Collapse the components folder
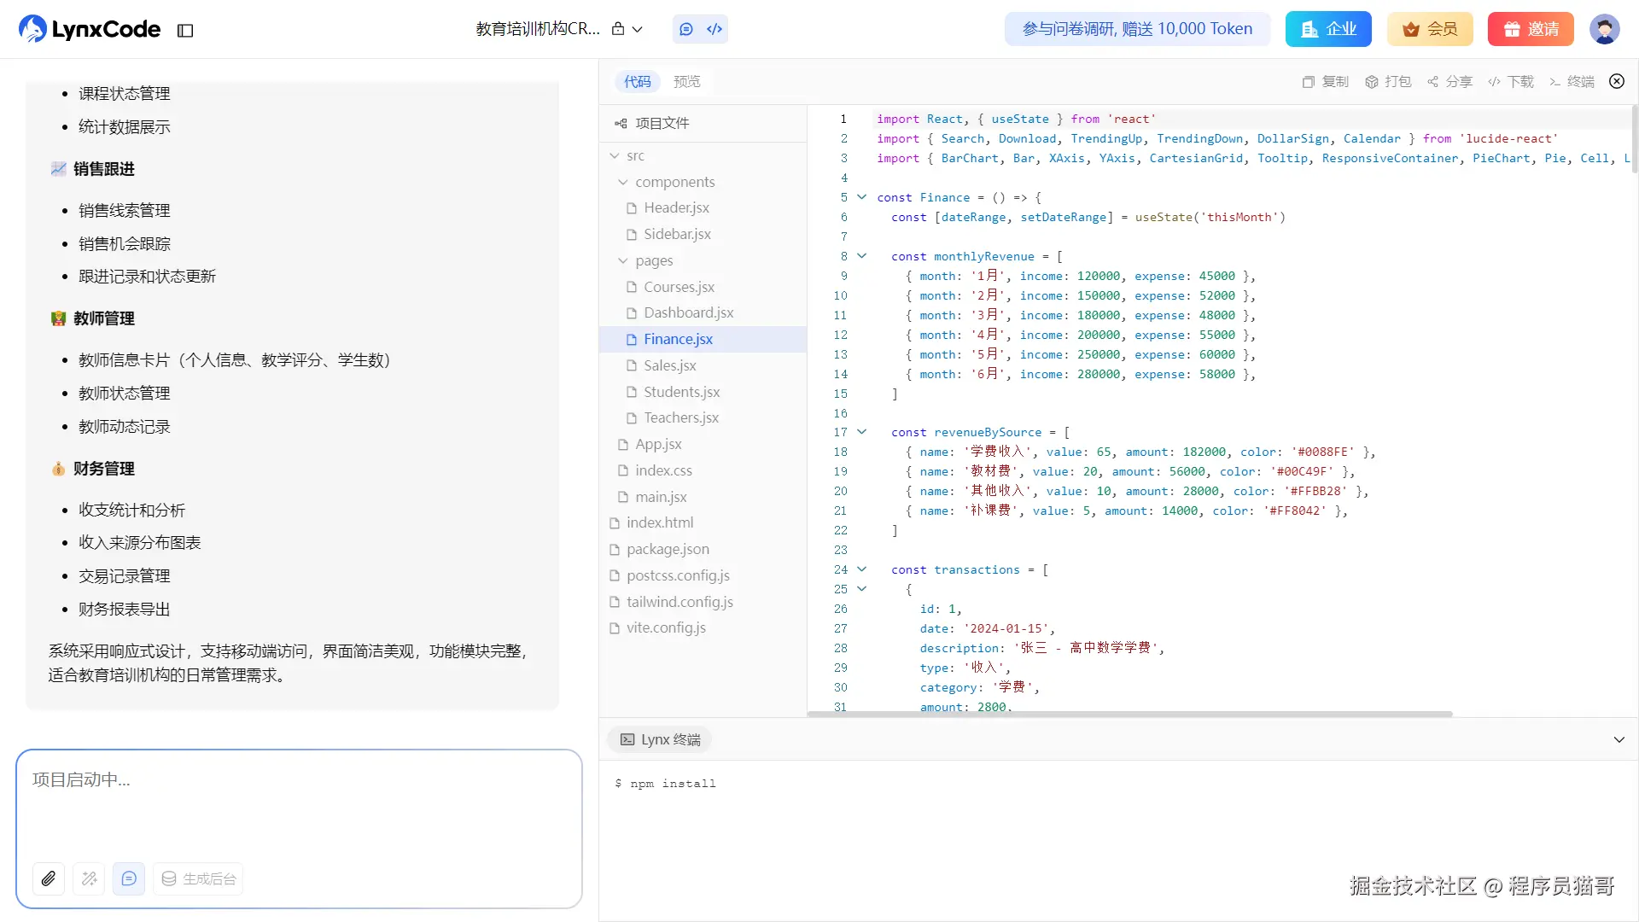 click(x=623, y=182)
